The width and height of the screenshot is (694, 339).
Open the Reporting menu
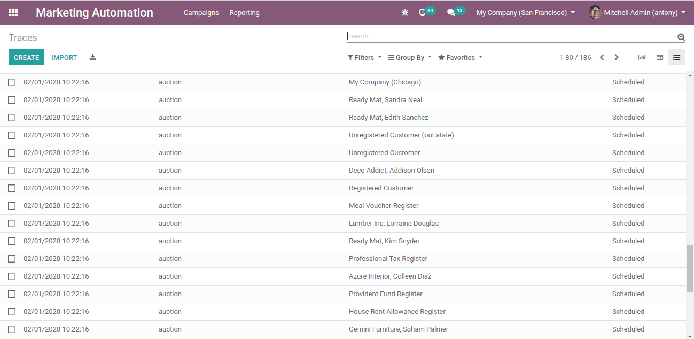(244, 12)
